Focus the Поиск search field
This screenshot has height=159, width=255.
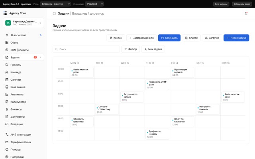pos(86,49)
